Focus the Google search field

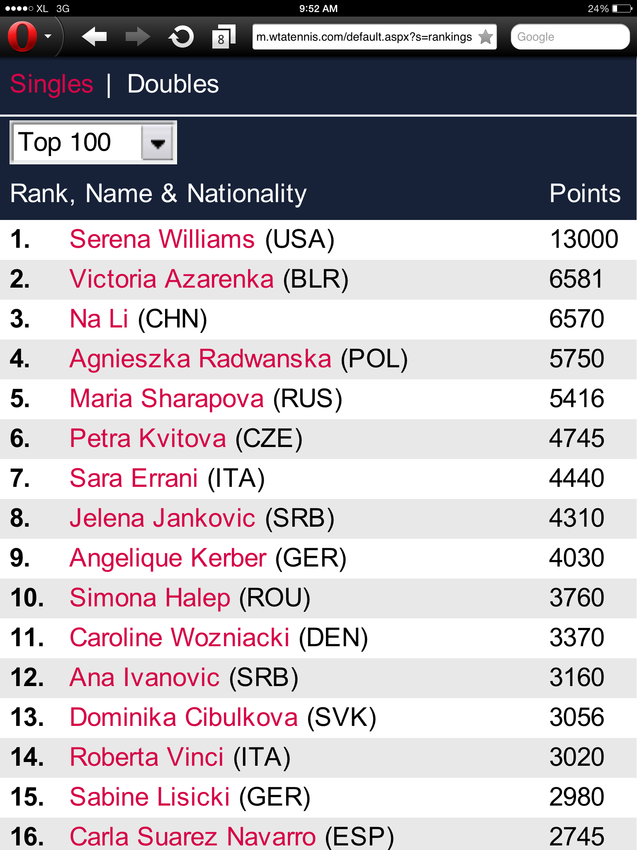pos(570,37)
